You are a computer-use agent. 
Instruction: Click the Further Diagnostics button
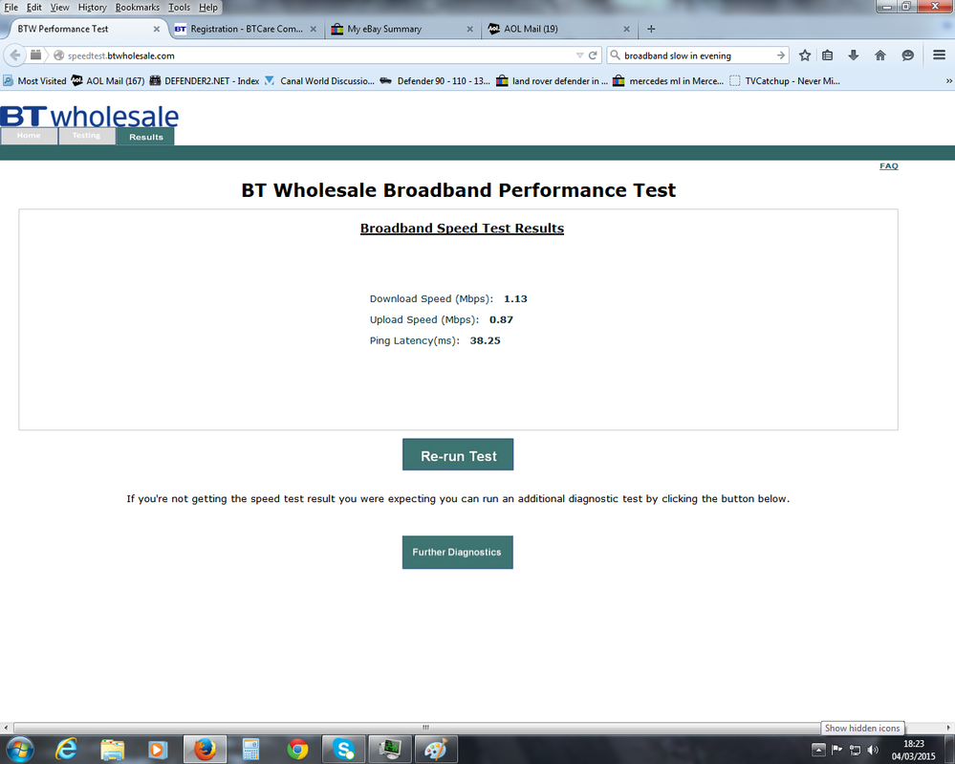(457, 552)
